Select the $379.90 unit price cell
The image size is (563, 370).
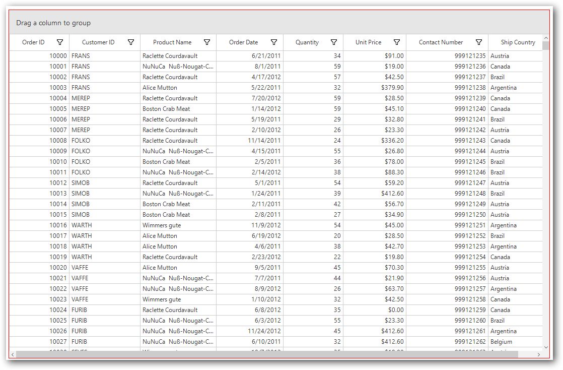coord(375,88)
